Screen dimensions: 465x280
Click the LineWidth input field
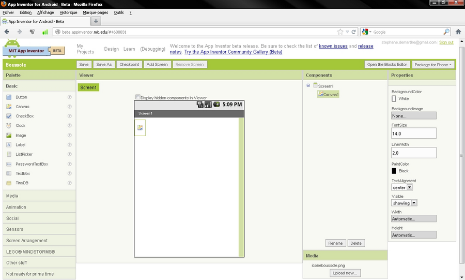pos(414,153)
